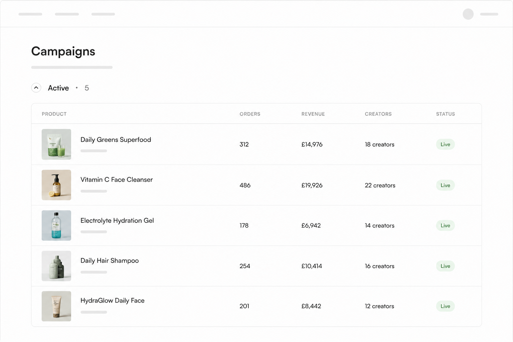Click the £10,414 revenue cell
This screenshot has width=513, height=342.
[x=312, y=266]
